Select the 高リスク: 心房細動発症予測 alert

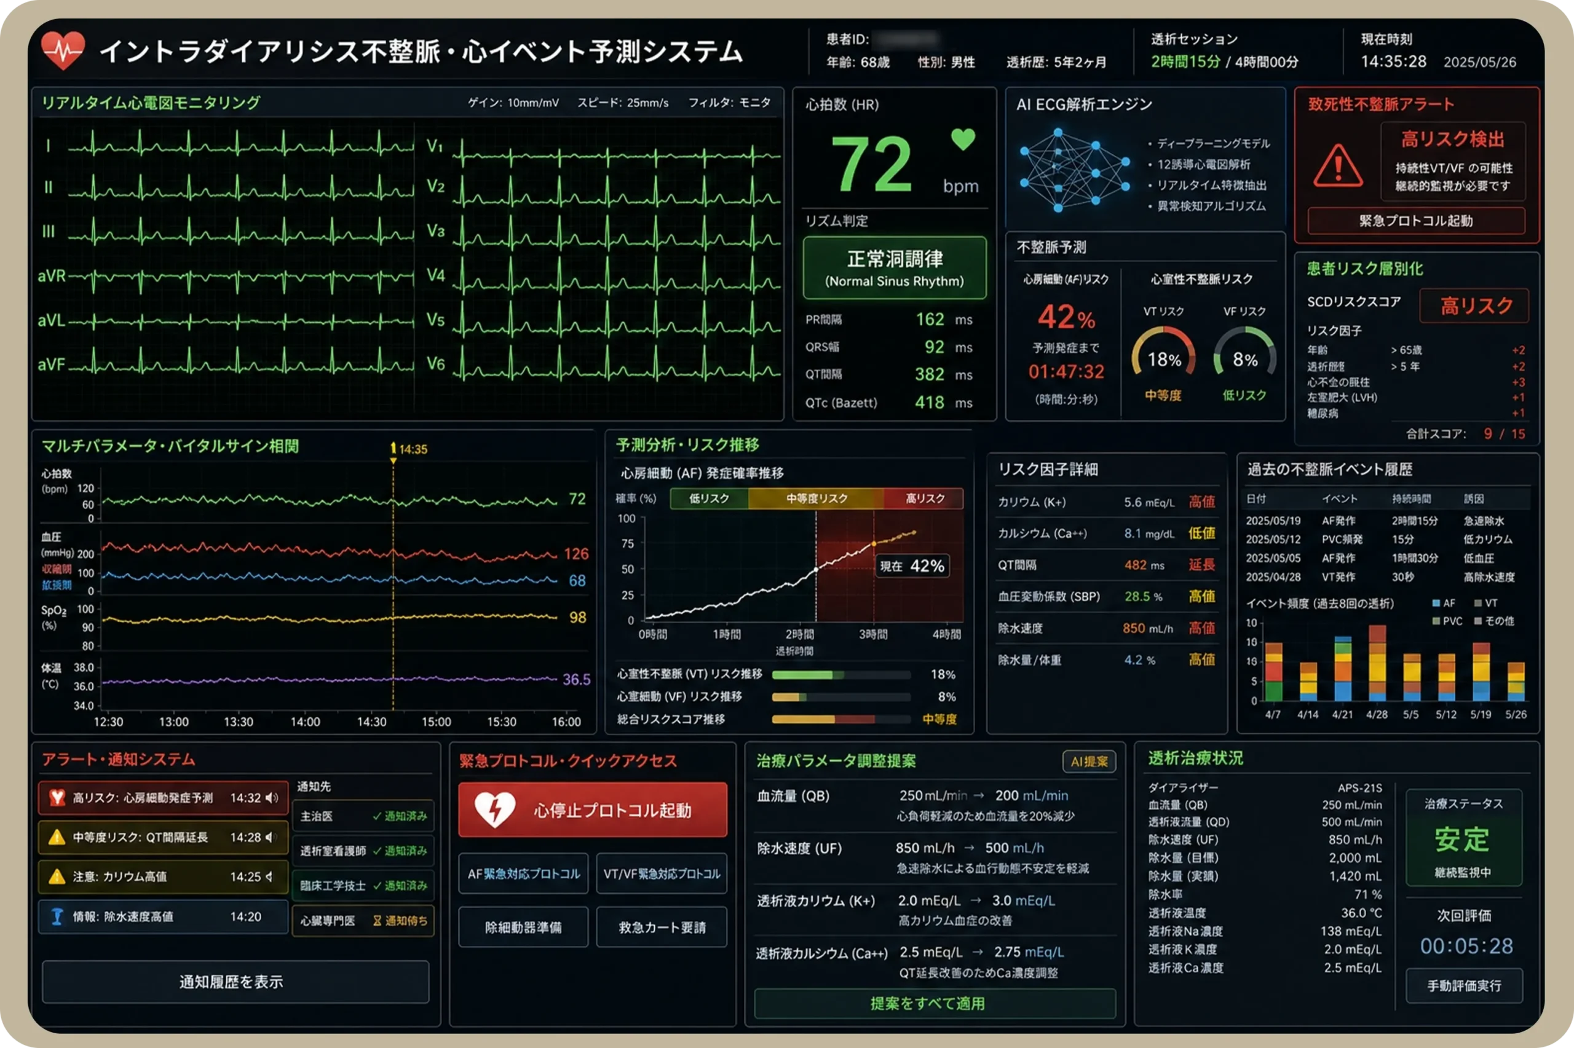click(163, 797)
